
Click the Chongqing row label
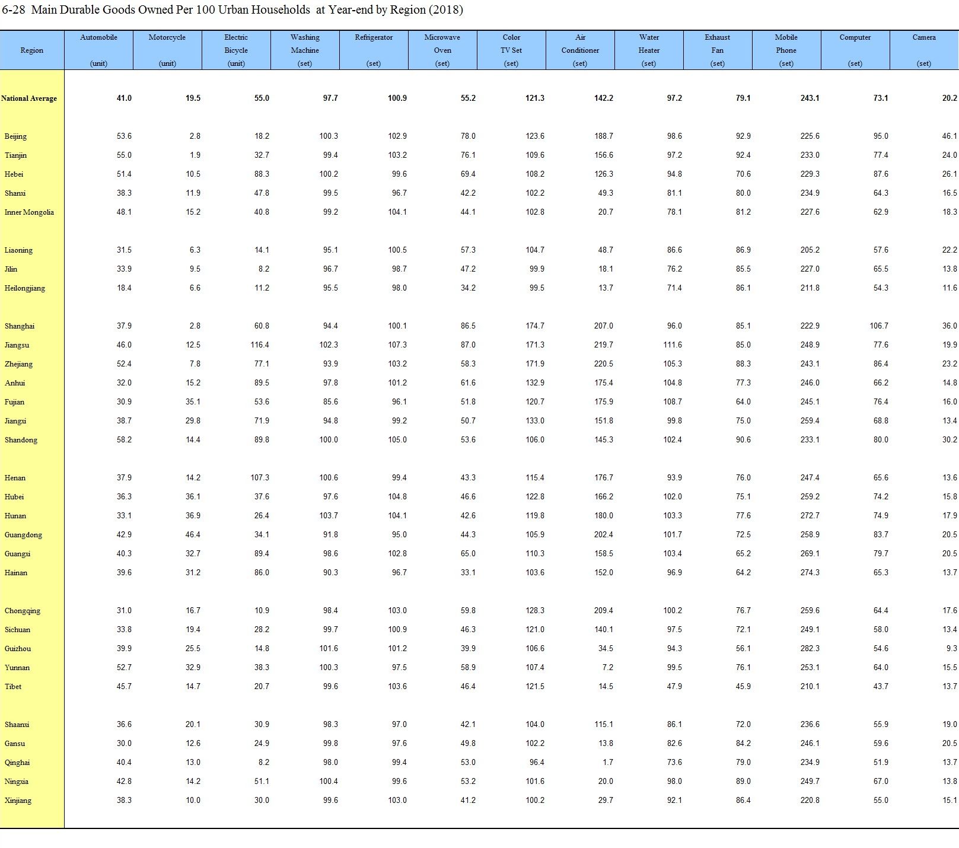click(23, 611)
